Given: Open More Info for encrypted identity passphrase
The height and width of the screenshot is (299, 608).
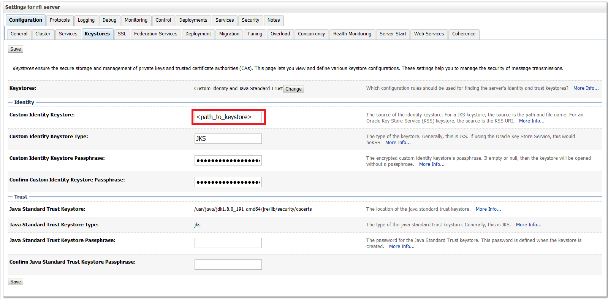Looking at the screenshot, I should pos(432,164).
